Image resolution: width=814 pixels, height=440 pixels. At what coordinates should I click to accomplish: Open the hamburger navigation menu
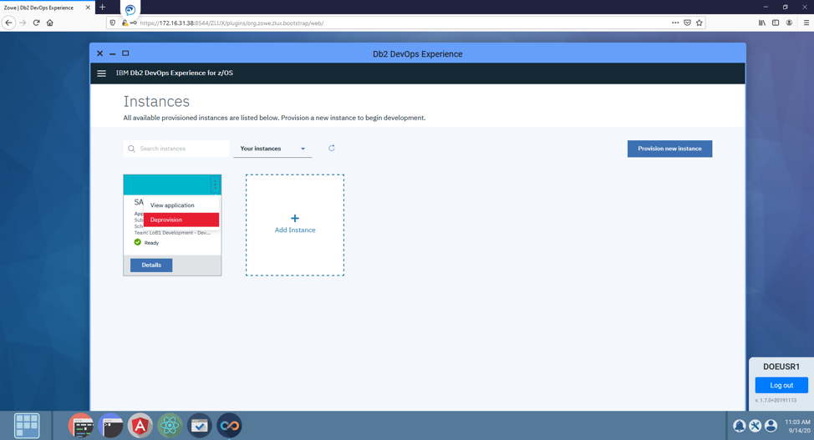pyautogui.click(x=102, y=73)
